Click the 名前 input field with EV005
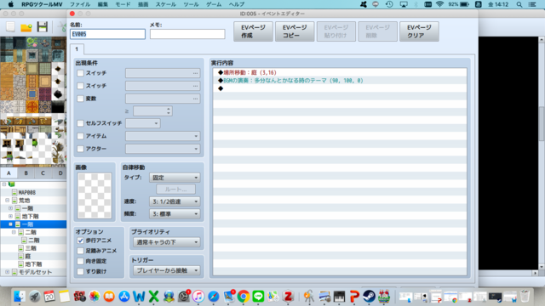The width and height of the screenshot is (545, 306). point(108,34)
